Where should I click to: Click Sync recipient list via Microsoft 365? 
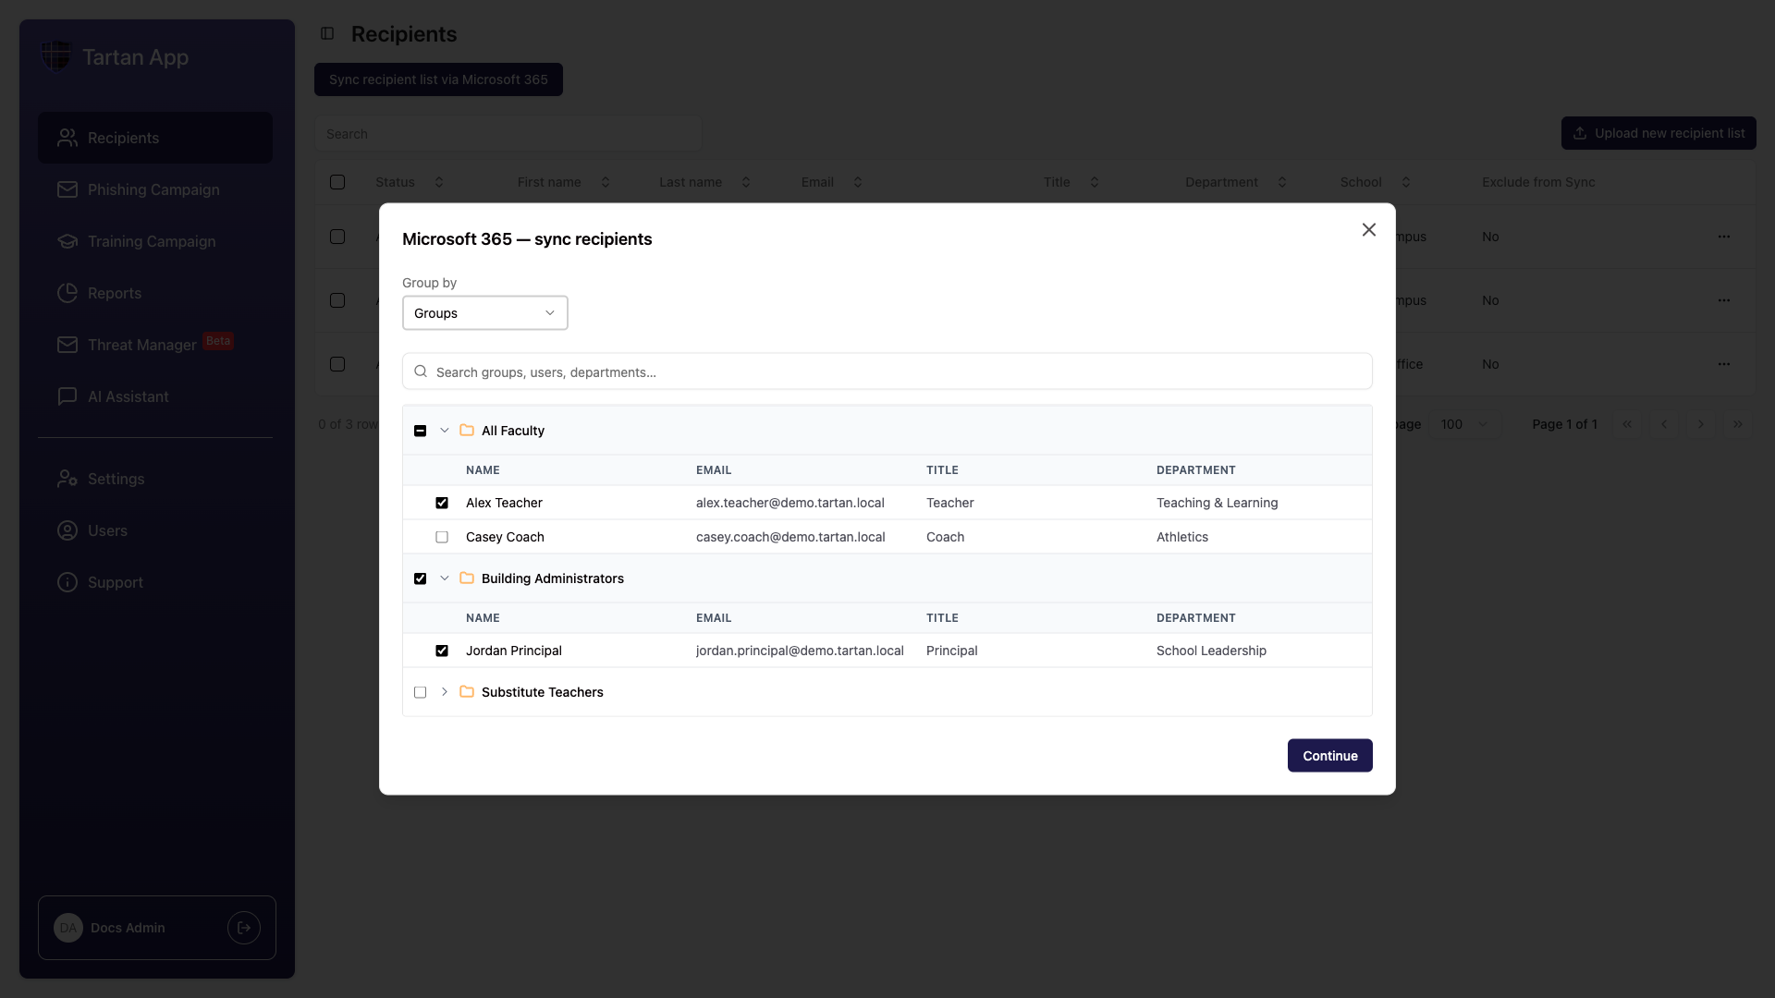(x=438, y=79)
